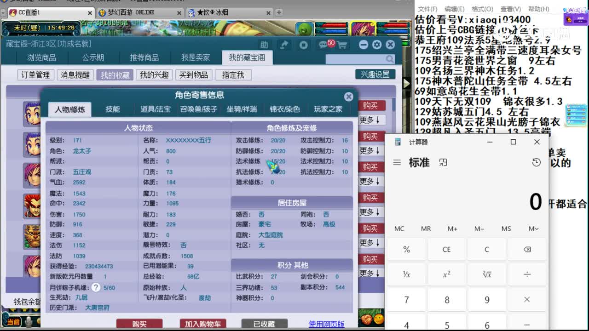Click the 消息提醒 button

pyautogui.click(x=75, y=74)
